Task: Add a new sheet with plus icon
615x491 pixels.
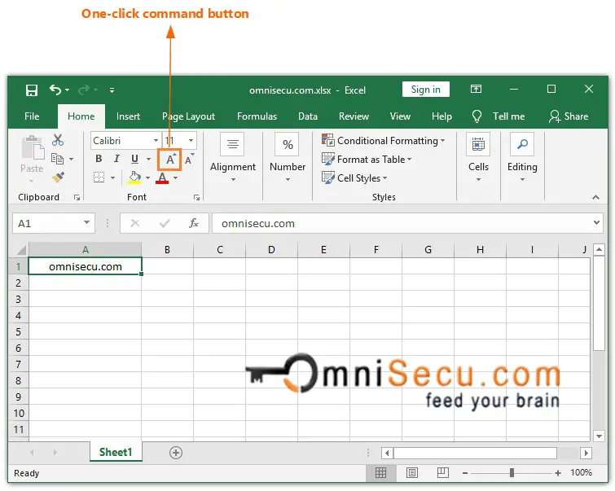Action: 176,453
